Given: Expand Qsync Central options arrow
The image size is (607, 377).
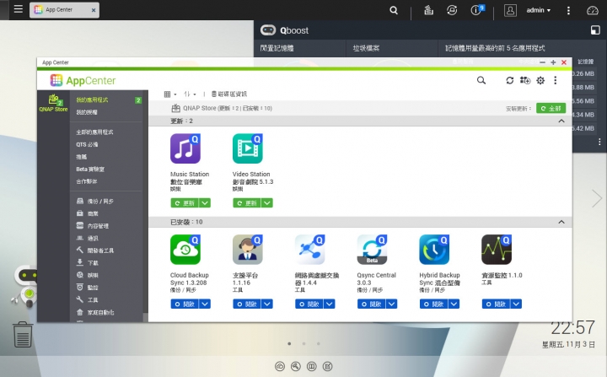Looking at the screenshot, I should pos(392,304).
